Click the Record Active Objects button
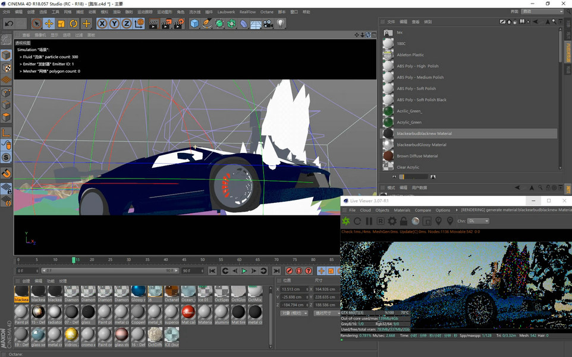 pyautogui.click(x=290, y=271)
